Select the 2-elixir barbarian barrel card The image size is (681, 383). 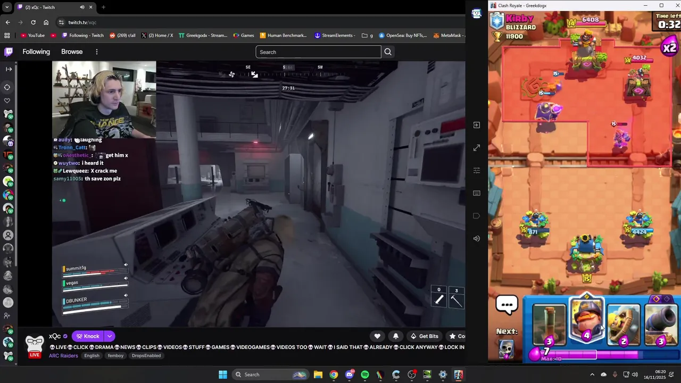pyautogui.click(x=624, y=325)
